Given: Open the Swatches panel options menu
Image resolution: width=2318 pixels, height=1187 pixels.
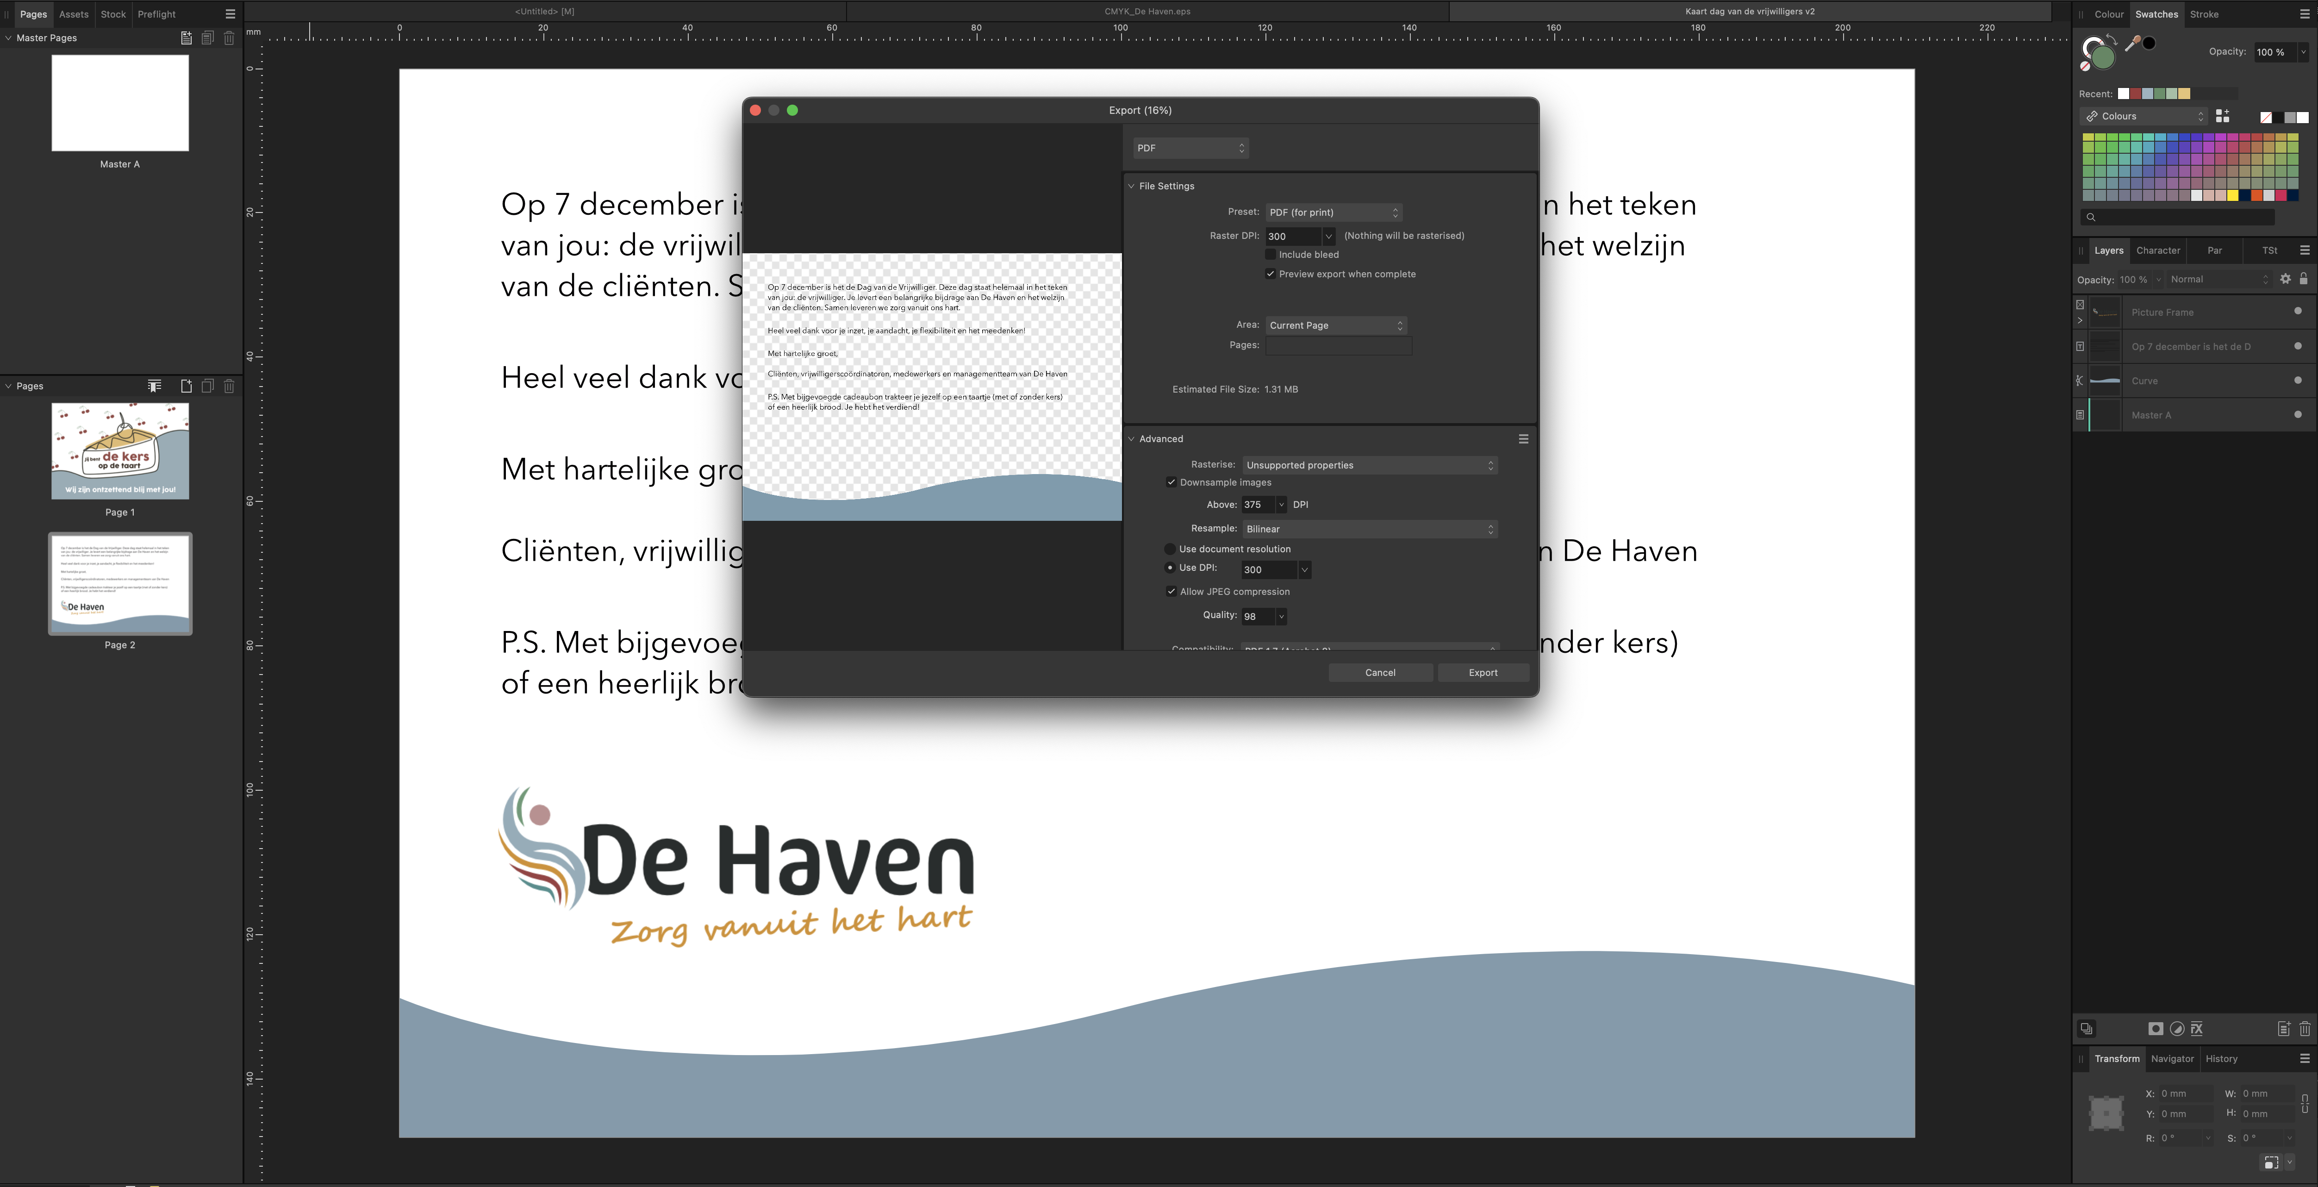Looking at the screenshot, I should point(2305,14).
